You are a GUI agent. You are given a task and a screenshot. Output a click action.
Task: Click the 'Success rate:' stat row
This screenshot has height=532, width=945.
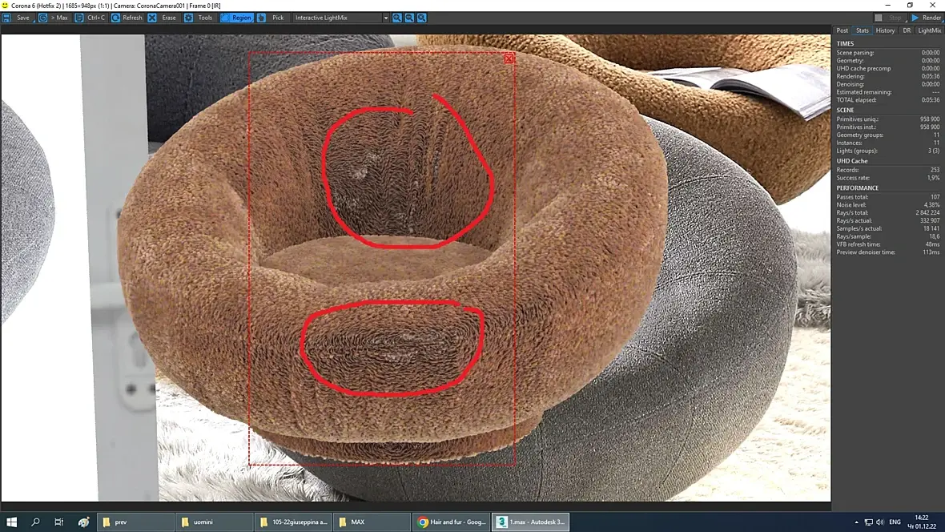888,177
